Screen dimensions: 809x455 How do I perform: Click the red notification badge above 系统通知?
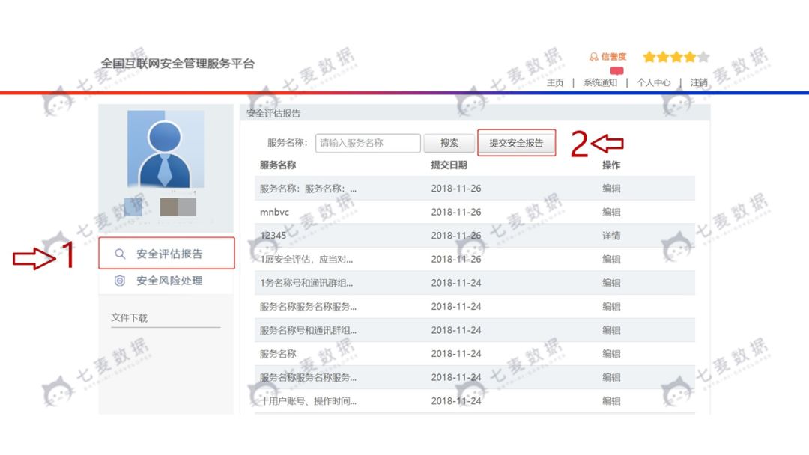click(x=616, y=70)
